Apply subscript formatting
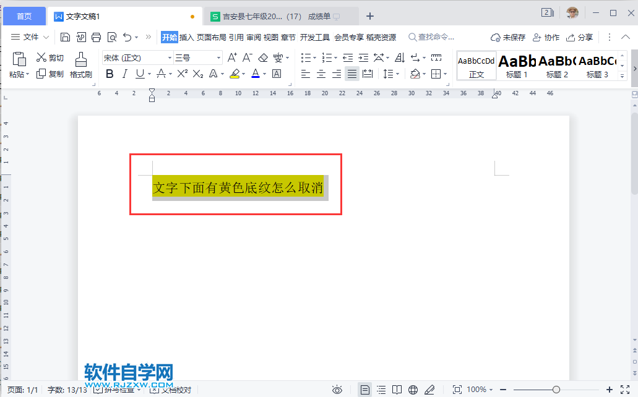Image resolution: width=638 pixels, height=397 pixels. point(197,74)
